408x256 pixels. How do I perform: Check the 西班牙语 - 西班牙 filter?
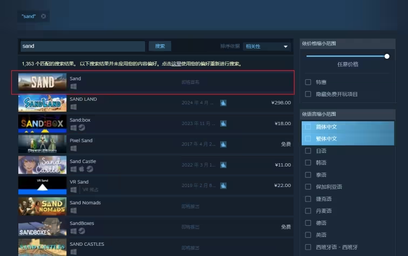308,247
